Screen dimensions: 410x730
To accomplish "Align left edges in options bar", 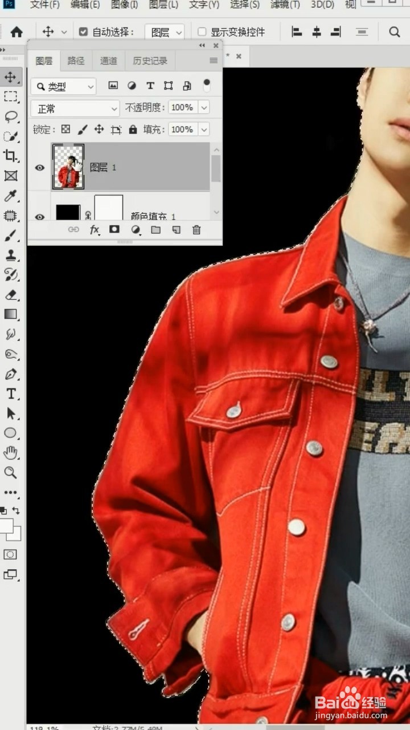I will [297, 32].
